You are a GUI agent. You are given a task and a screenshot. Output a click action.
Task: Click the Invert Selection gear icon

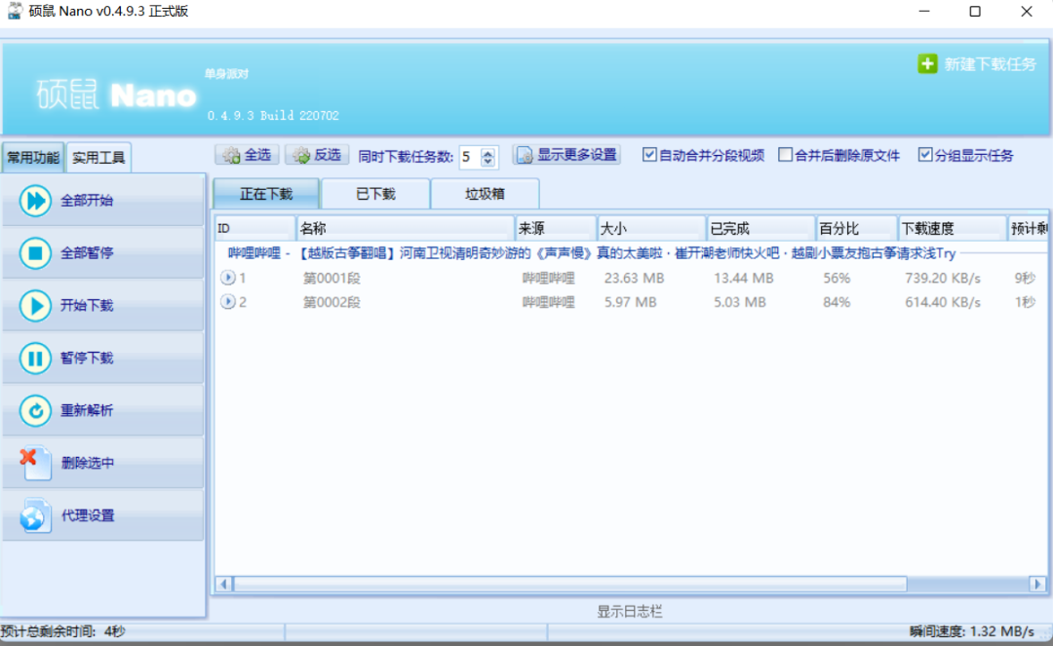[301, 156]
